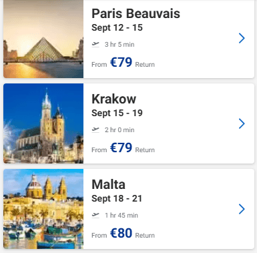
Task: Open the Malta chevron arrow
Action: 242,209
